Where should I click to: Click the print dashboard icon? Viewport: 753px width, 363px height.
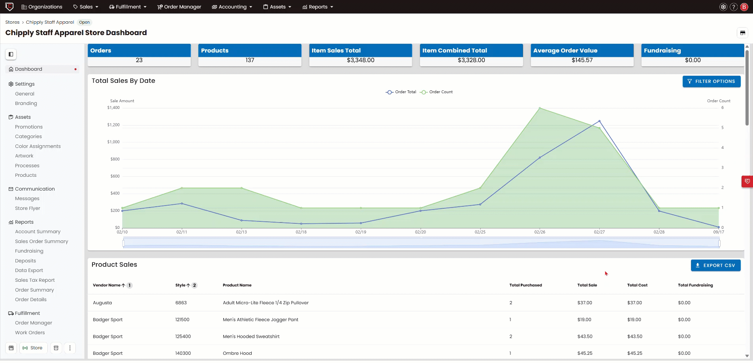742,33
